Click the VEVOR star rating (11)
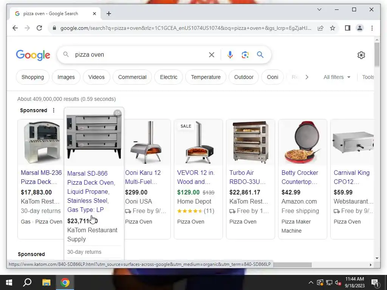The image size is (387, 290). point(196,211)
